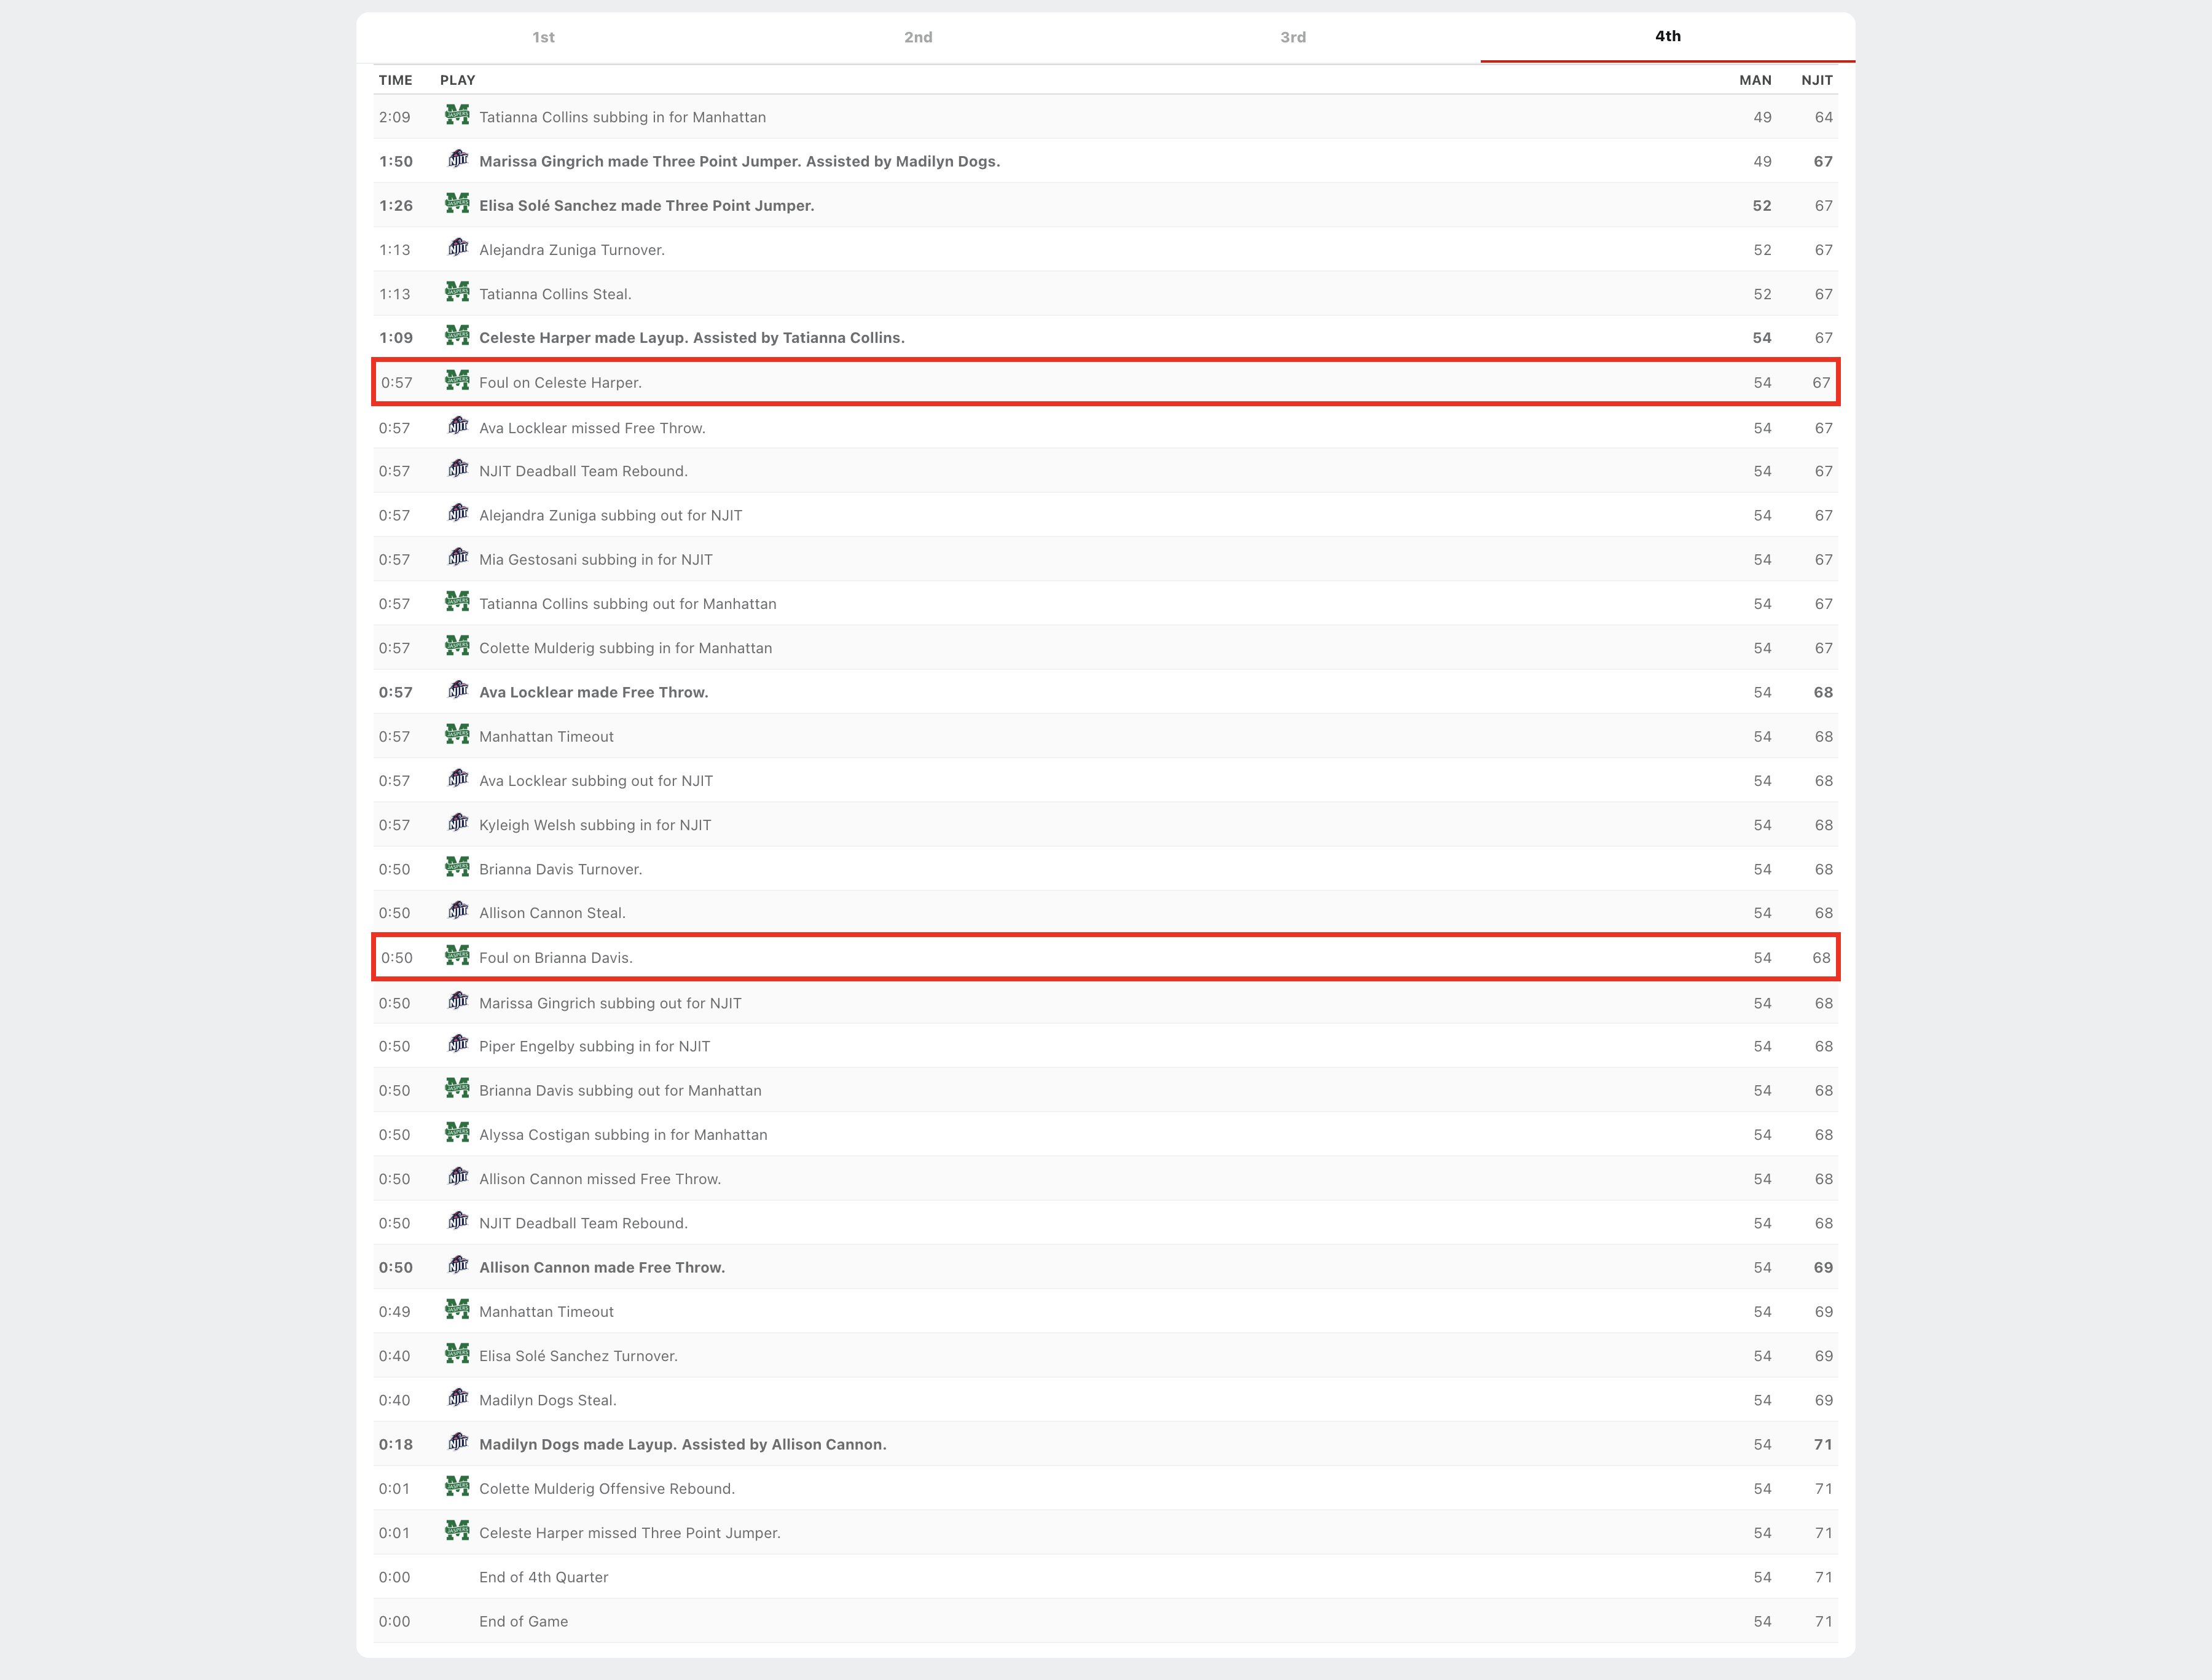Select the 3rd quarter tab
This screenshot has width=2212, height=1680.
tap(1292, 37)
